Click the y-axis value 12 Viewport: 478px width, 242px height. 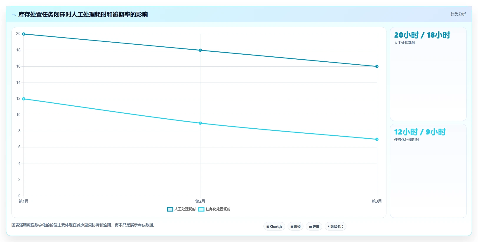click(18, 99)
